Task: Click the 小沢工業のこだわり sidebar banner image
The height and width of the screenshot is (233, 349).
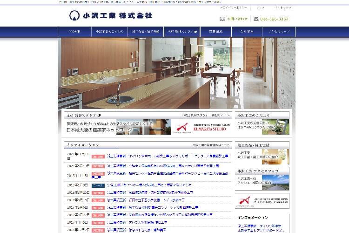Action: click(262, 127)
